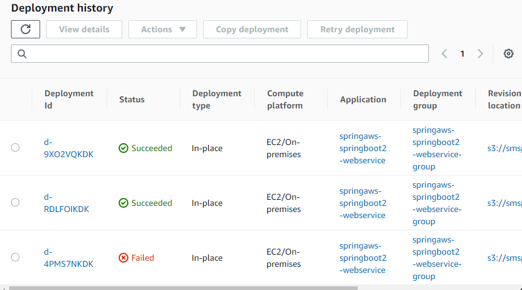Click the search magnifier icon

[x=22, y=54]
